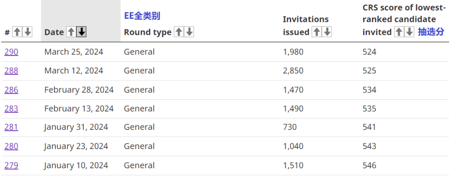The width and height of the screenshot is (449, 177).
Task: Open draw round 281 link
Action: click(x=11, y=127)
